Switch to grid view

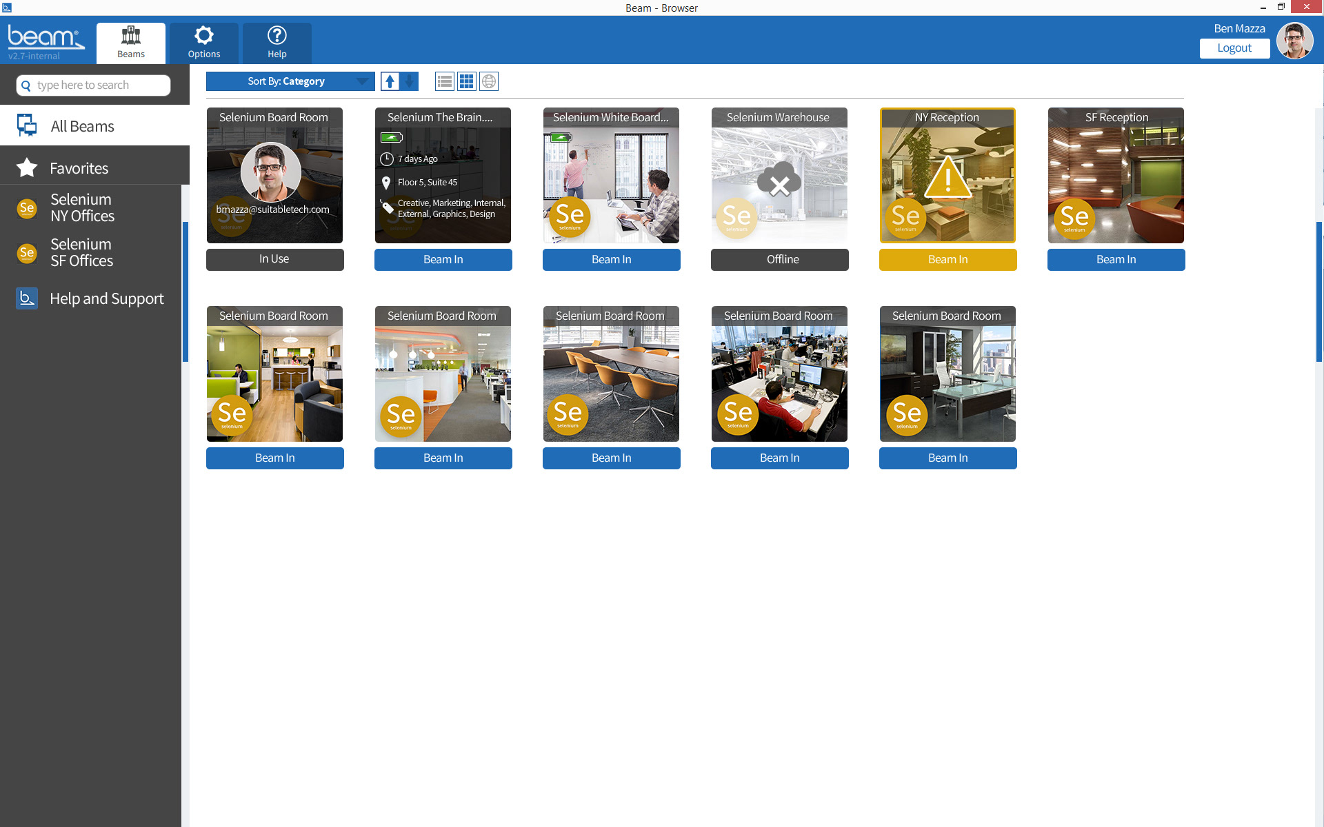click(467, 81)
